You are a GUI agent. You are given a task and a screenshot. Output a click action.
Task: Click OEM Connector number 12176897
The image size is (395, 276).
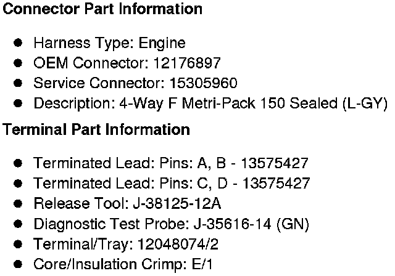pyautogui.click(x=187, y=63)
